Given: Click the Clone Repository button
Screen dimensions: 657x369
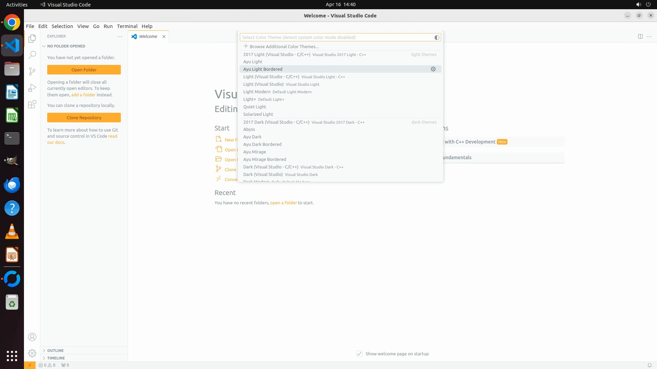Looking at the screenshot, I should (84, 118).
